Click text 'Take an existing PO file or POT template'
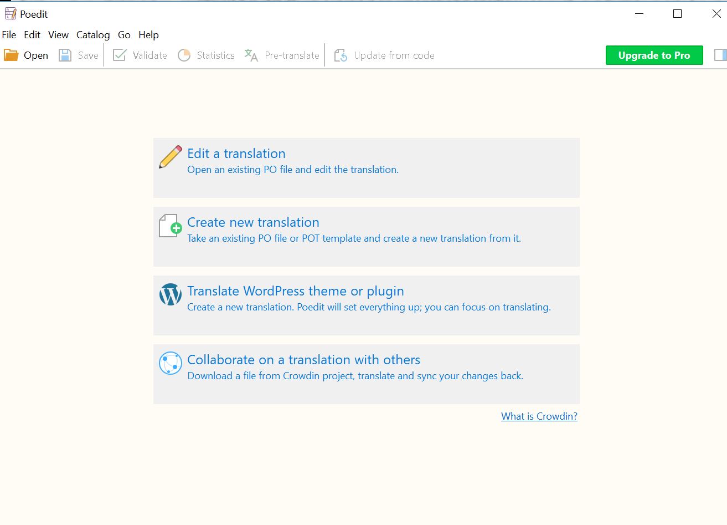The width and height of the screenshot is (727, 525). [275, 238]
